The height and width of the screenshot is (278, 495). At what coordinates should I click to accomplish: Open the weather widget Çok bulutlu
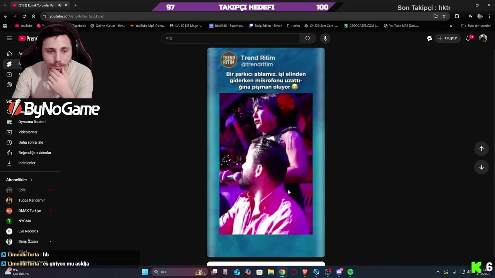18,272
